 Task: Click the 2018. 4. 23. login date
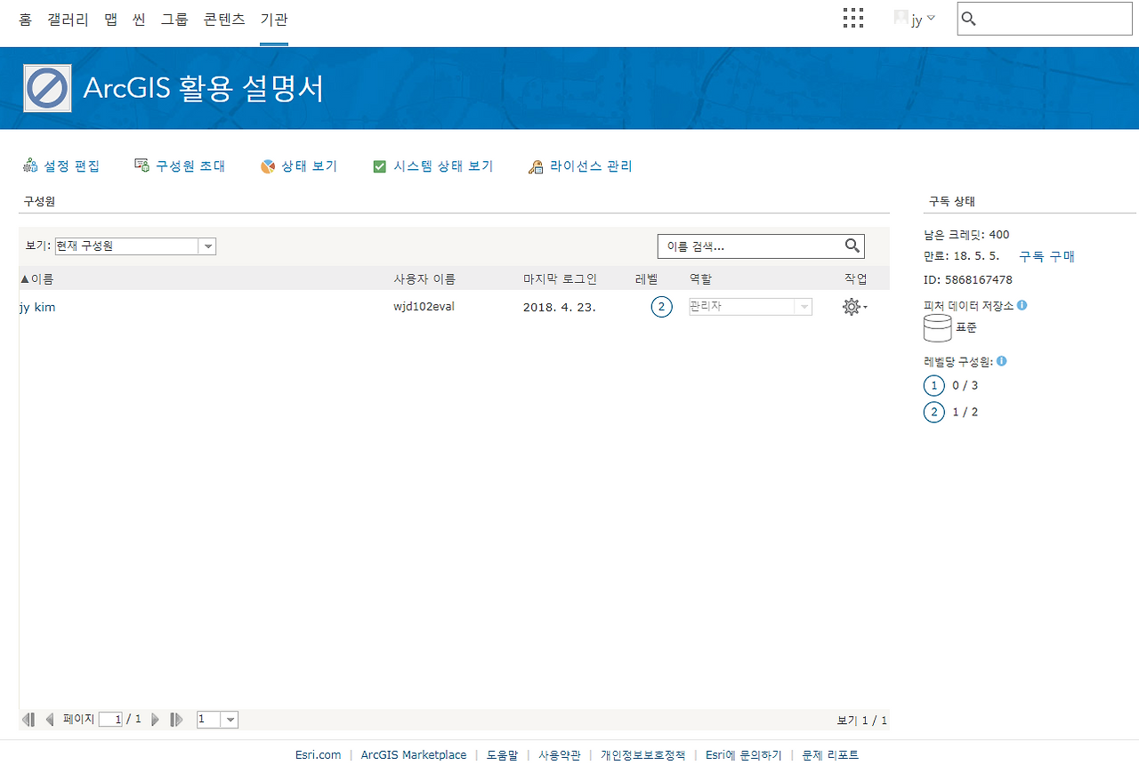560,308
